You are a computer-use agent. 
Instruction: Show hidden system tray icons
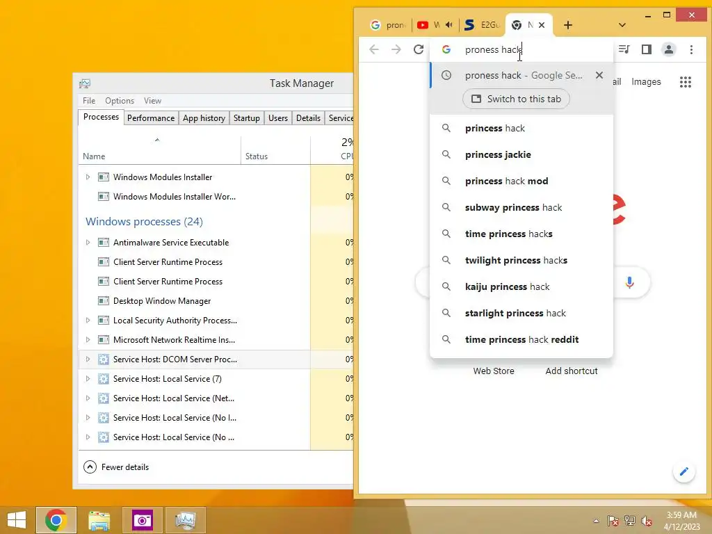point(596,520)
